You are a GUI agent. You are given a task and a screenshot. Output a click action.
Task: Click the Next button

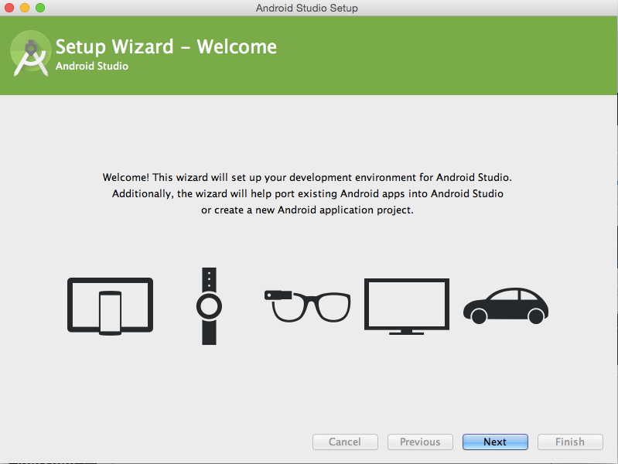pyautogui.click(x=495, y=442)
